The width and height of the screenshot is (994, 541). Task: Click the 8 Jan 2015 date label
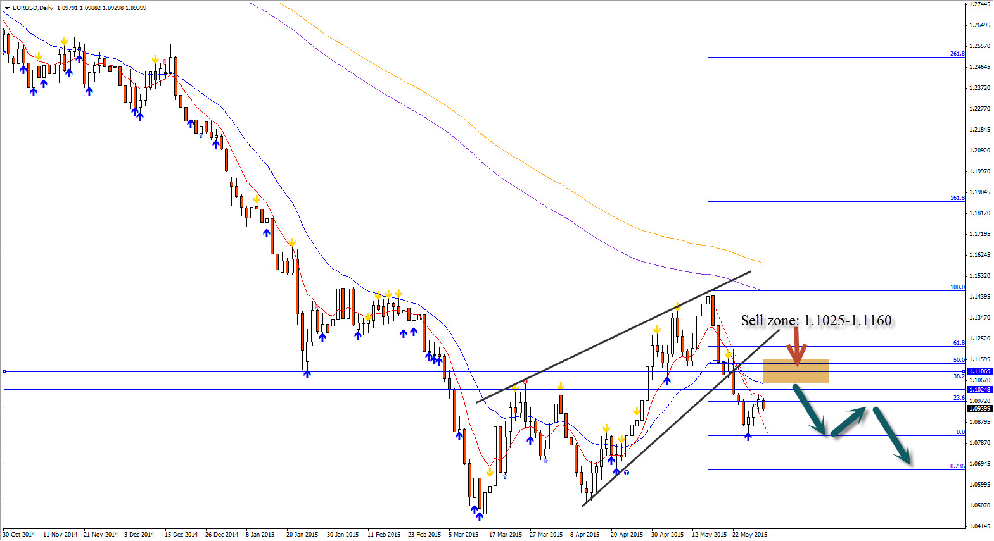click(260, 535)
